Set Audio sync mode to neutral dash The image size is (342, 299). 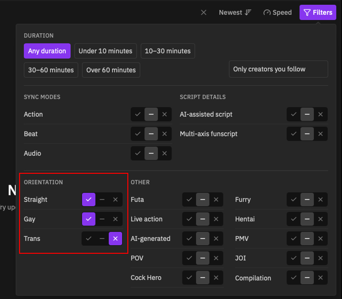(151, 153)
